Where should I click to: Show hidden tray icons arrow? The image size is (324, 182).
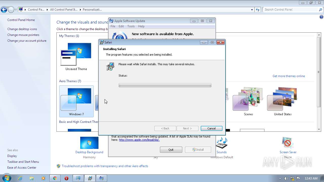click(x=280, y=178)
